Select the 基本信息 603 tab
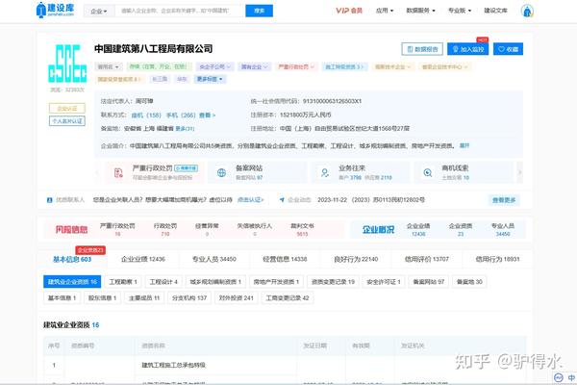The width and height of the screenshot is (577, 385). tap(72, 259)
